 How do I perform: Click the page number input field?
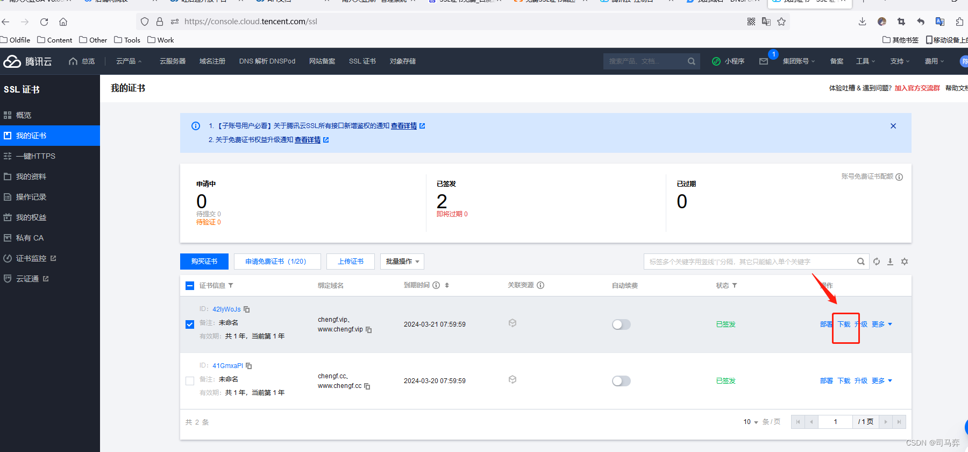coord(835,422)
